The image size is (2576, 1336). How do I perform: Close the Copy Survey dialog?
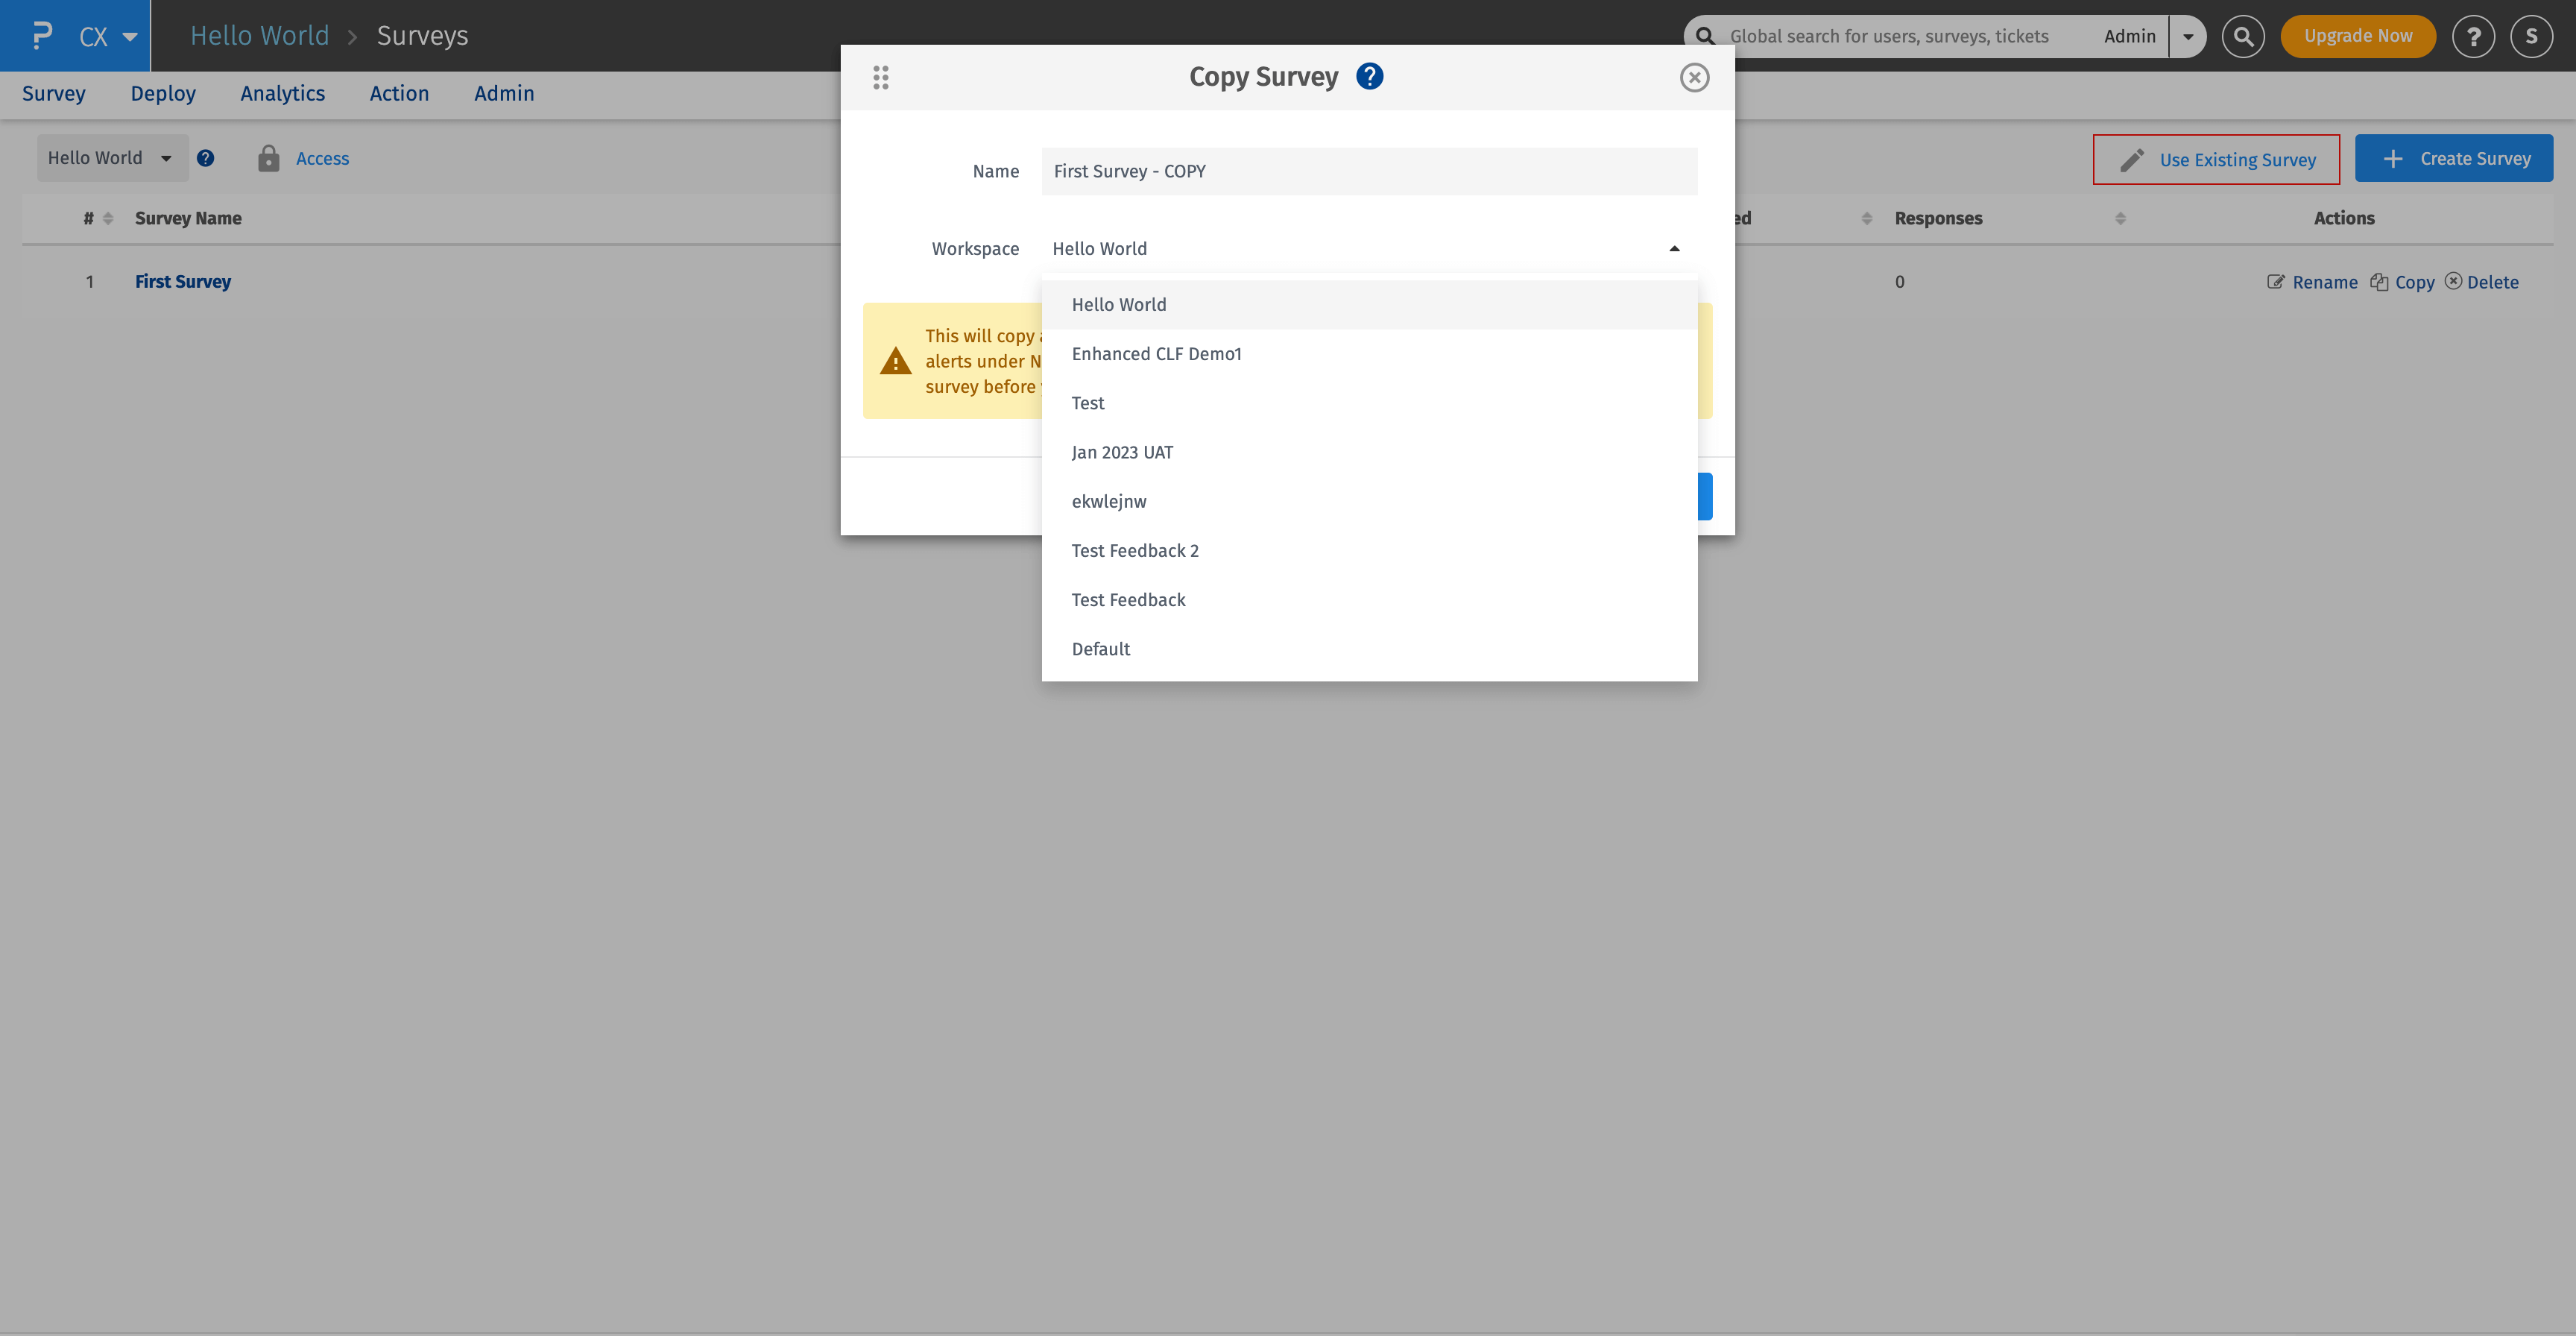1694,77
